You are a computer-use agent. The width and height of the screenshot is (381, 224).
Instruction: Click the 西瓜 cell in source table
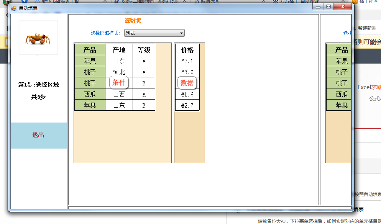point(90,94)
